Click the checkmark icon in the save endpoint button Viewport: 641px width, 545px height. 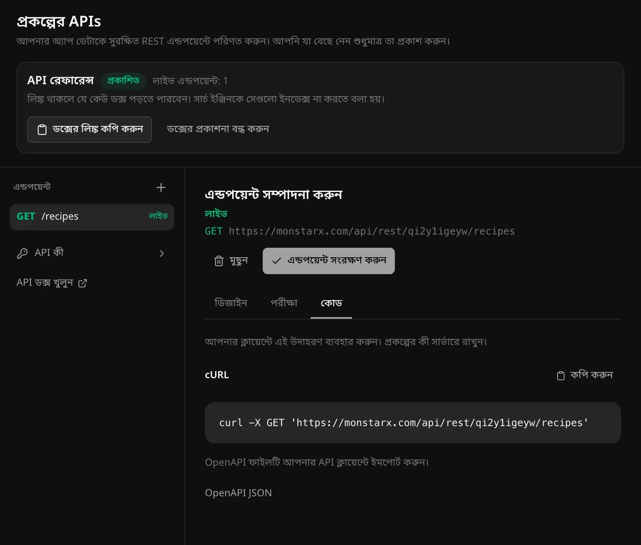[x=277, y=261]
